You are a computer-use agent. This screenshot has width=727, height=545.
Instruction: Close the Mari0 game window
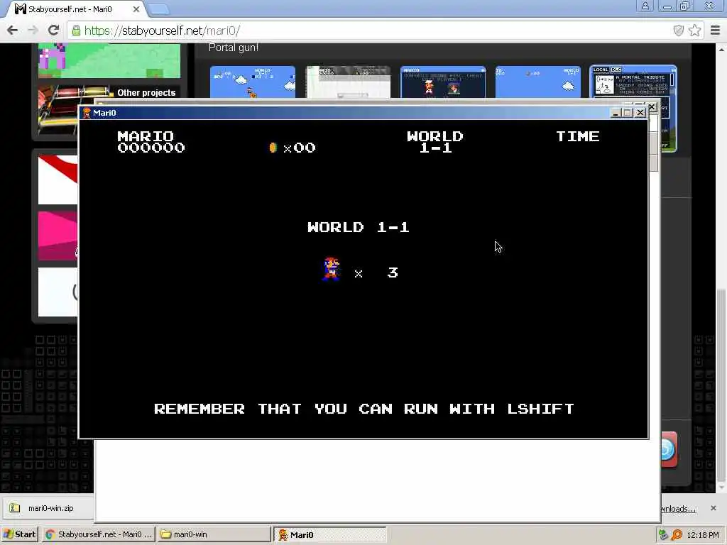click(x=640, y=113)
